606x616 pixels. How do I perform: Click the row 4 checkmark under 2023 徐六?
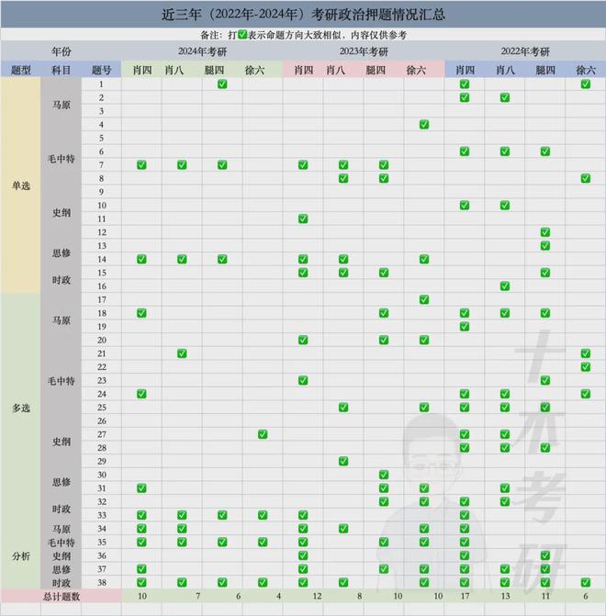click(x=423, y=125)
